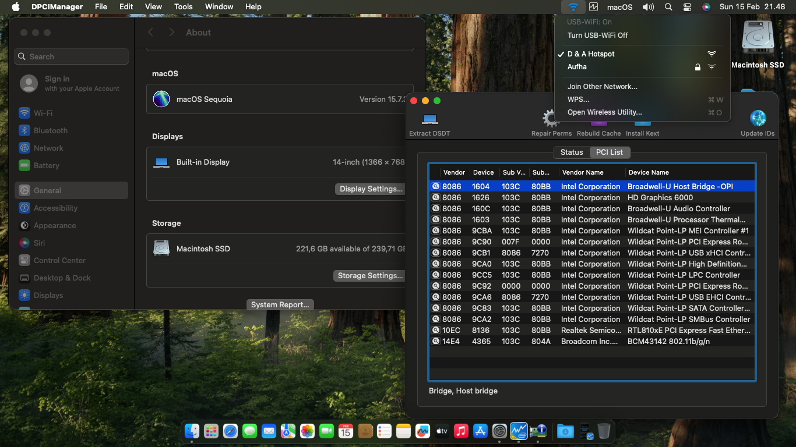This screenshot has height=447, width=796.
Task: Open the Apple menu
Action: (x=16, y=7)
